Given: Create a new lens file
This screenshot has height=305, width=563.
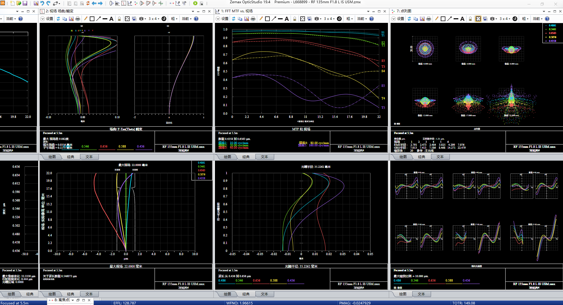Looking at the screenshot, I should 12,3.
